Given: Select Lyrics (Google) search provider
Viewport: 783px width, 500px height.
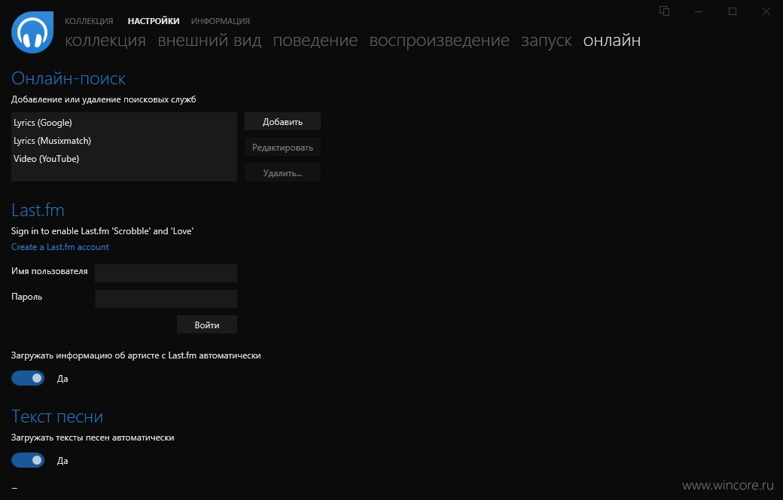Looking at the screenshot, I should click(x=123, y=123).
